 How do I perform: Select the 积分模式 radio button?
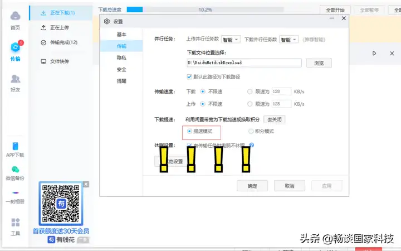(251, 131)
